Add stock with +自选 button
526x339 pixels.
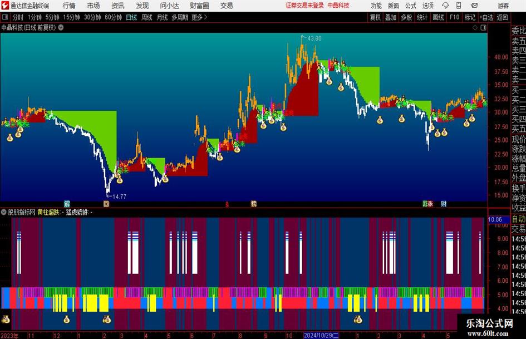click(x=486, y=17)
